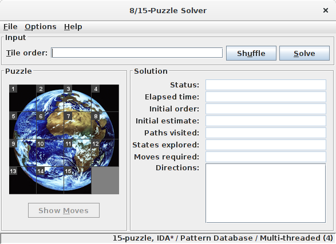Viewport: 336px width, 244px height.
Task: Open the Options menu
Action: click(41, 27)
